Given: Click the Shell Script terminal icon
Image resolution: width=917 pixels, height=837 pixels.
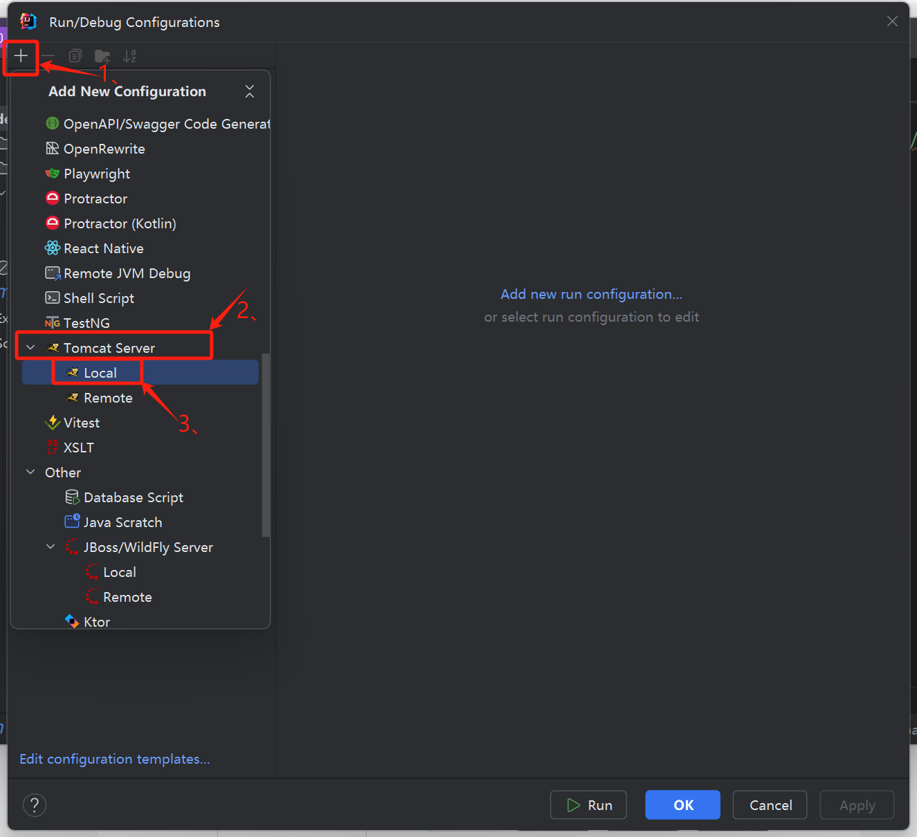Looking at the screenshot, I should pyautogui.click(x=53, y=298).
